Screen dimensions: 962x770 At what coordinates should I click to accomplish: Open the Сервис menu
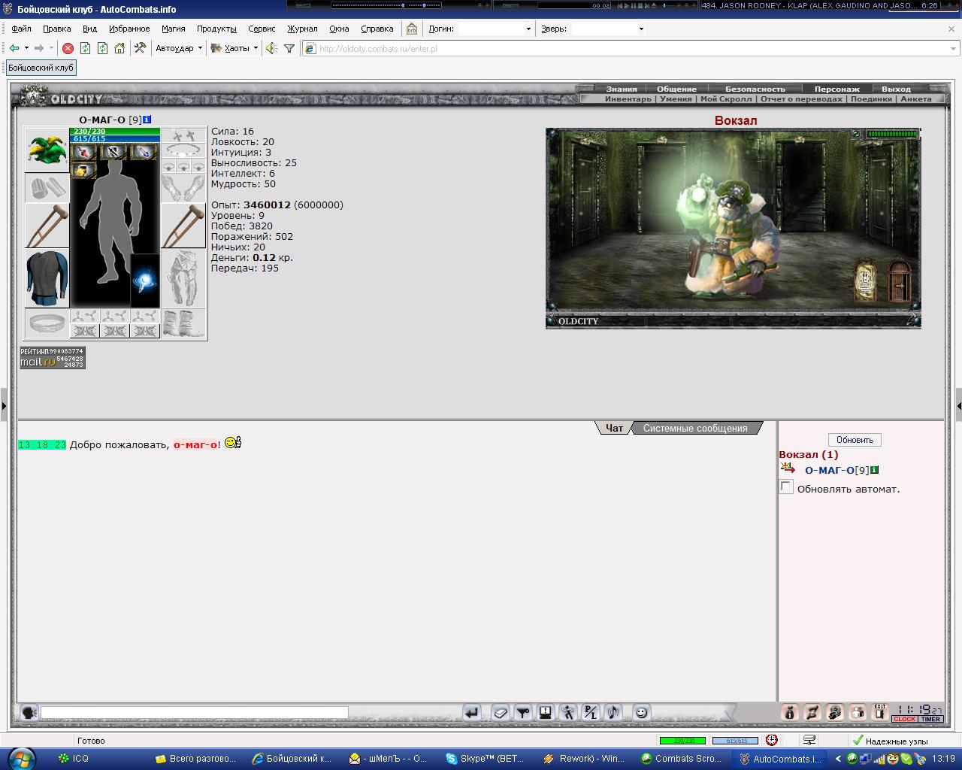pos(262,29)
